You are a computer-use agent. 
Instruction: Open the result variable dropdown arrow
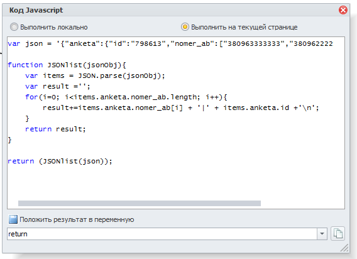click(322, 234)
